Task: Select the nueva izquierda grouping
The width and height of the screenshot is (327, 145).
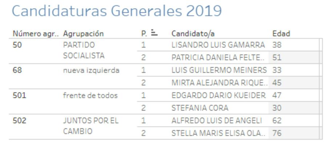Action: [x=91, y=70]
